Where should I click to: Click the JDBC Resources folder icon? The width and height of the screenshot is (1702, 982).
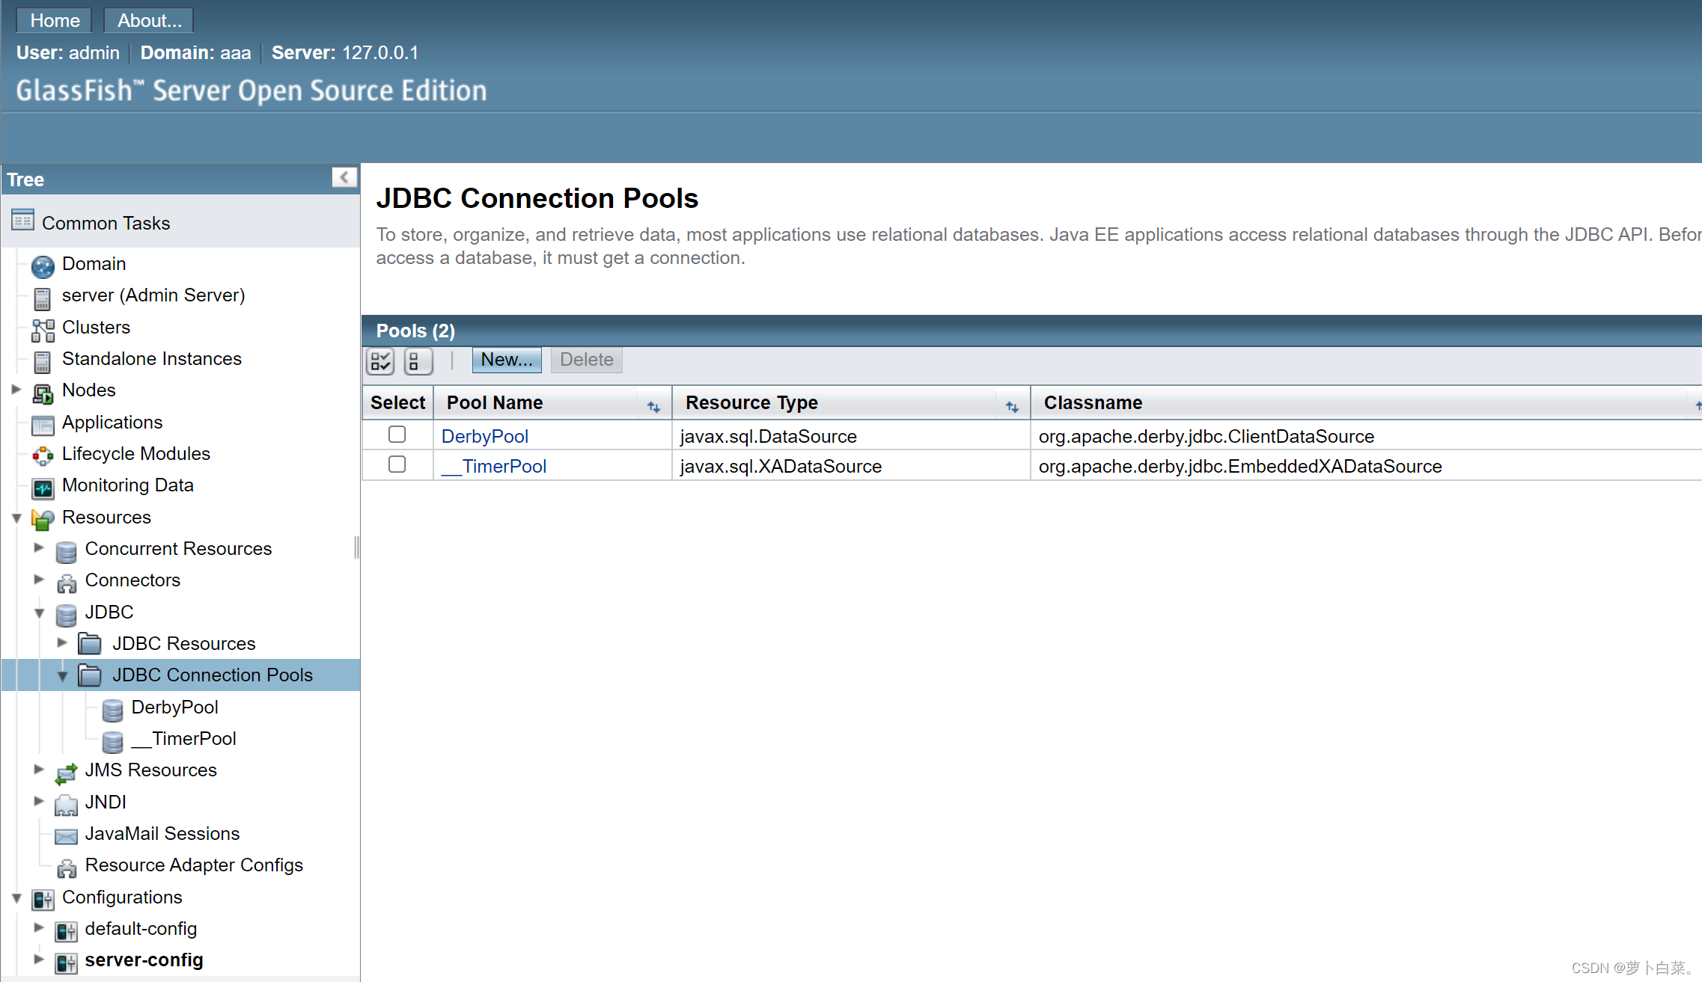[90, 643]
